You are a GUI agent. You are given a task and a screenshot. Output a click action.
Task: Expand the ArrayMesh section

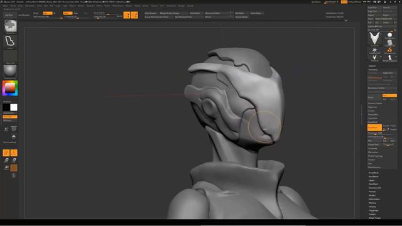tap(373, 173)
